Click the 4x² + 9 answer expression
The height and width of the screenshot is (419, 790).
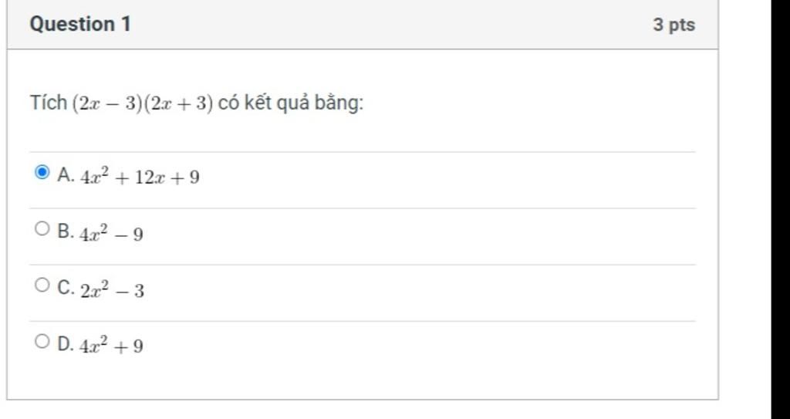[111, 346]
